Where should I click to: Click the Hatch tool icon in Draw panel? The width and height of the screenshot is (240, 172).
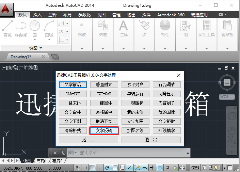click(61, 40)
